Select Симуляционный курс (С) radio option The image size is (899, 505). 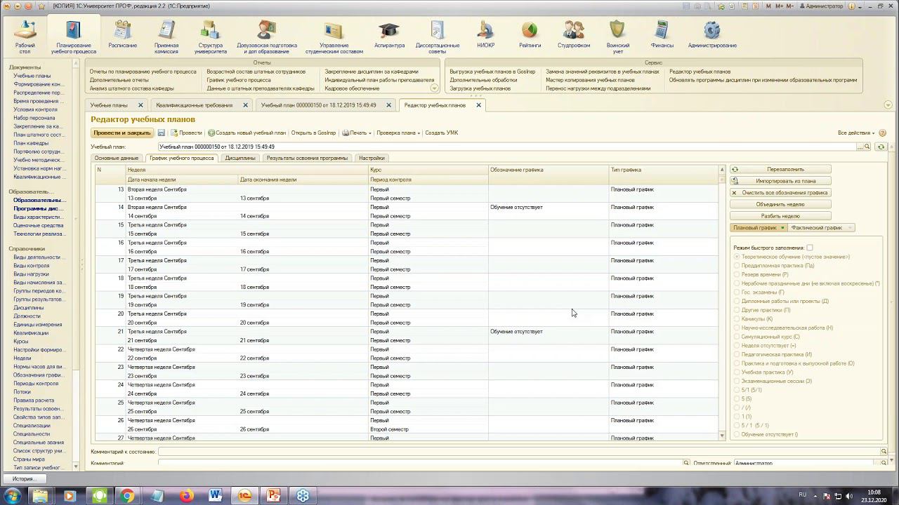click(737, 337)
